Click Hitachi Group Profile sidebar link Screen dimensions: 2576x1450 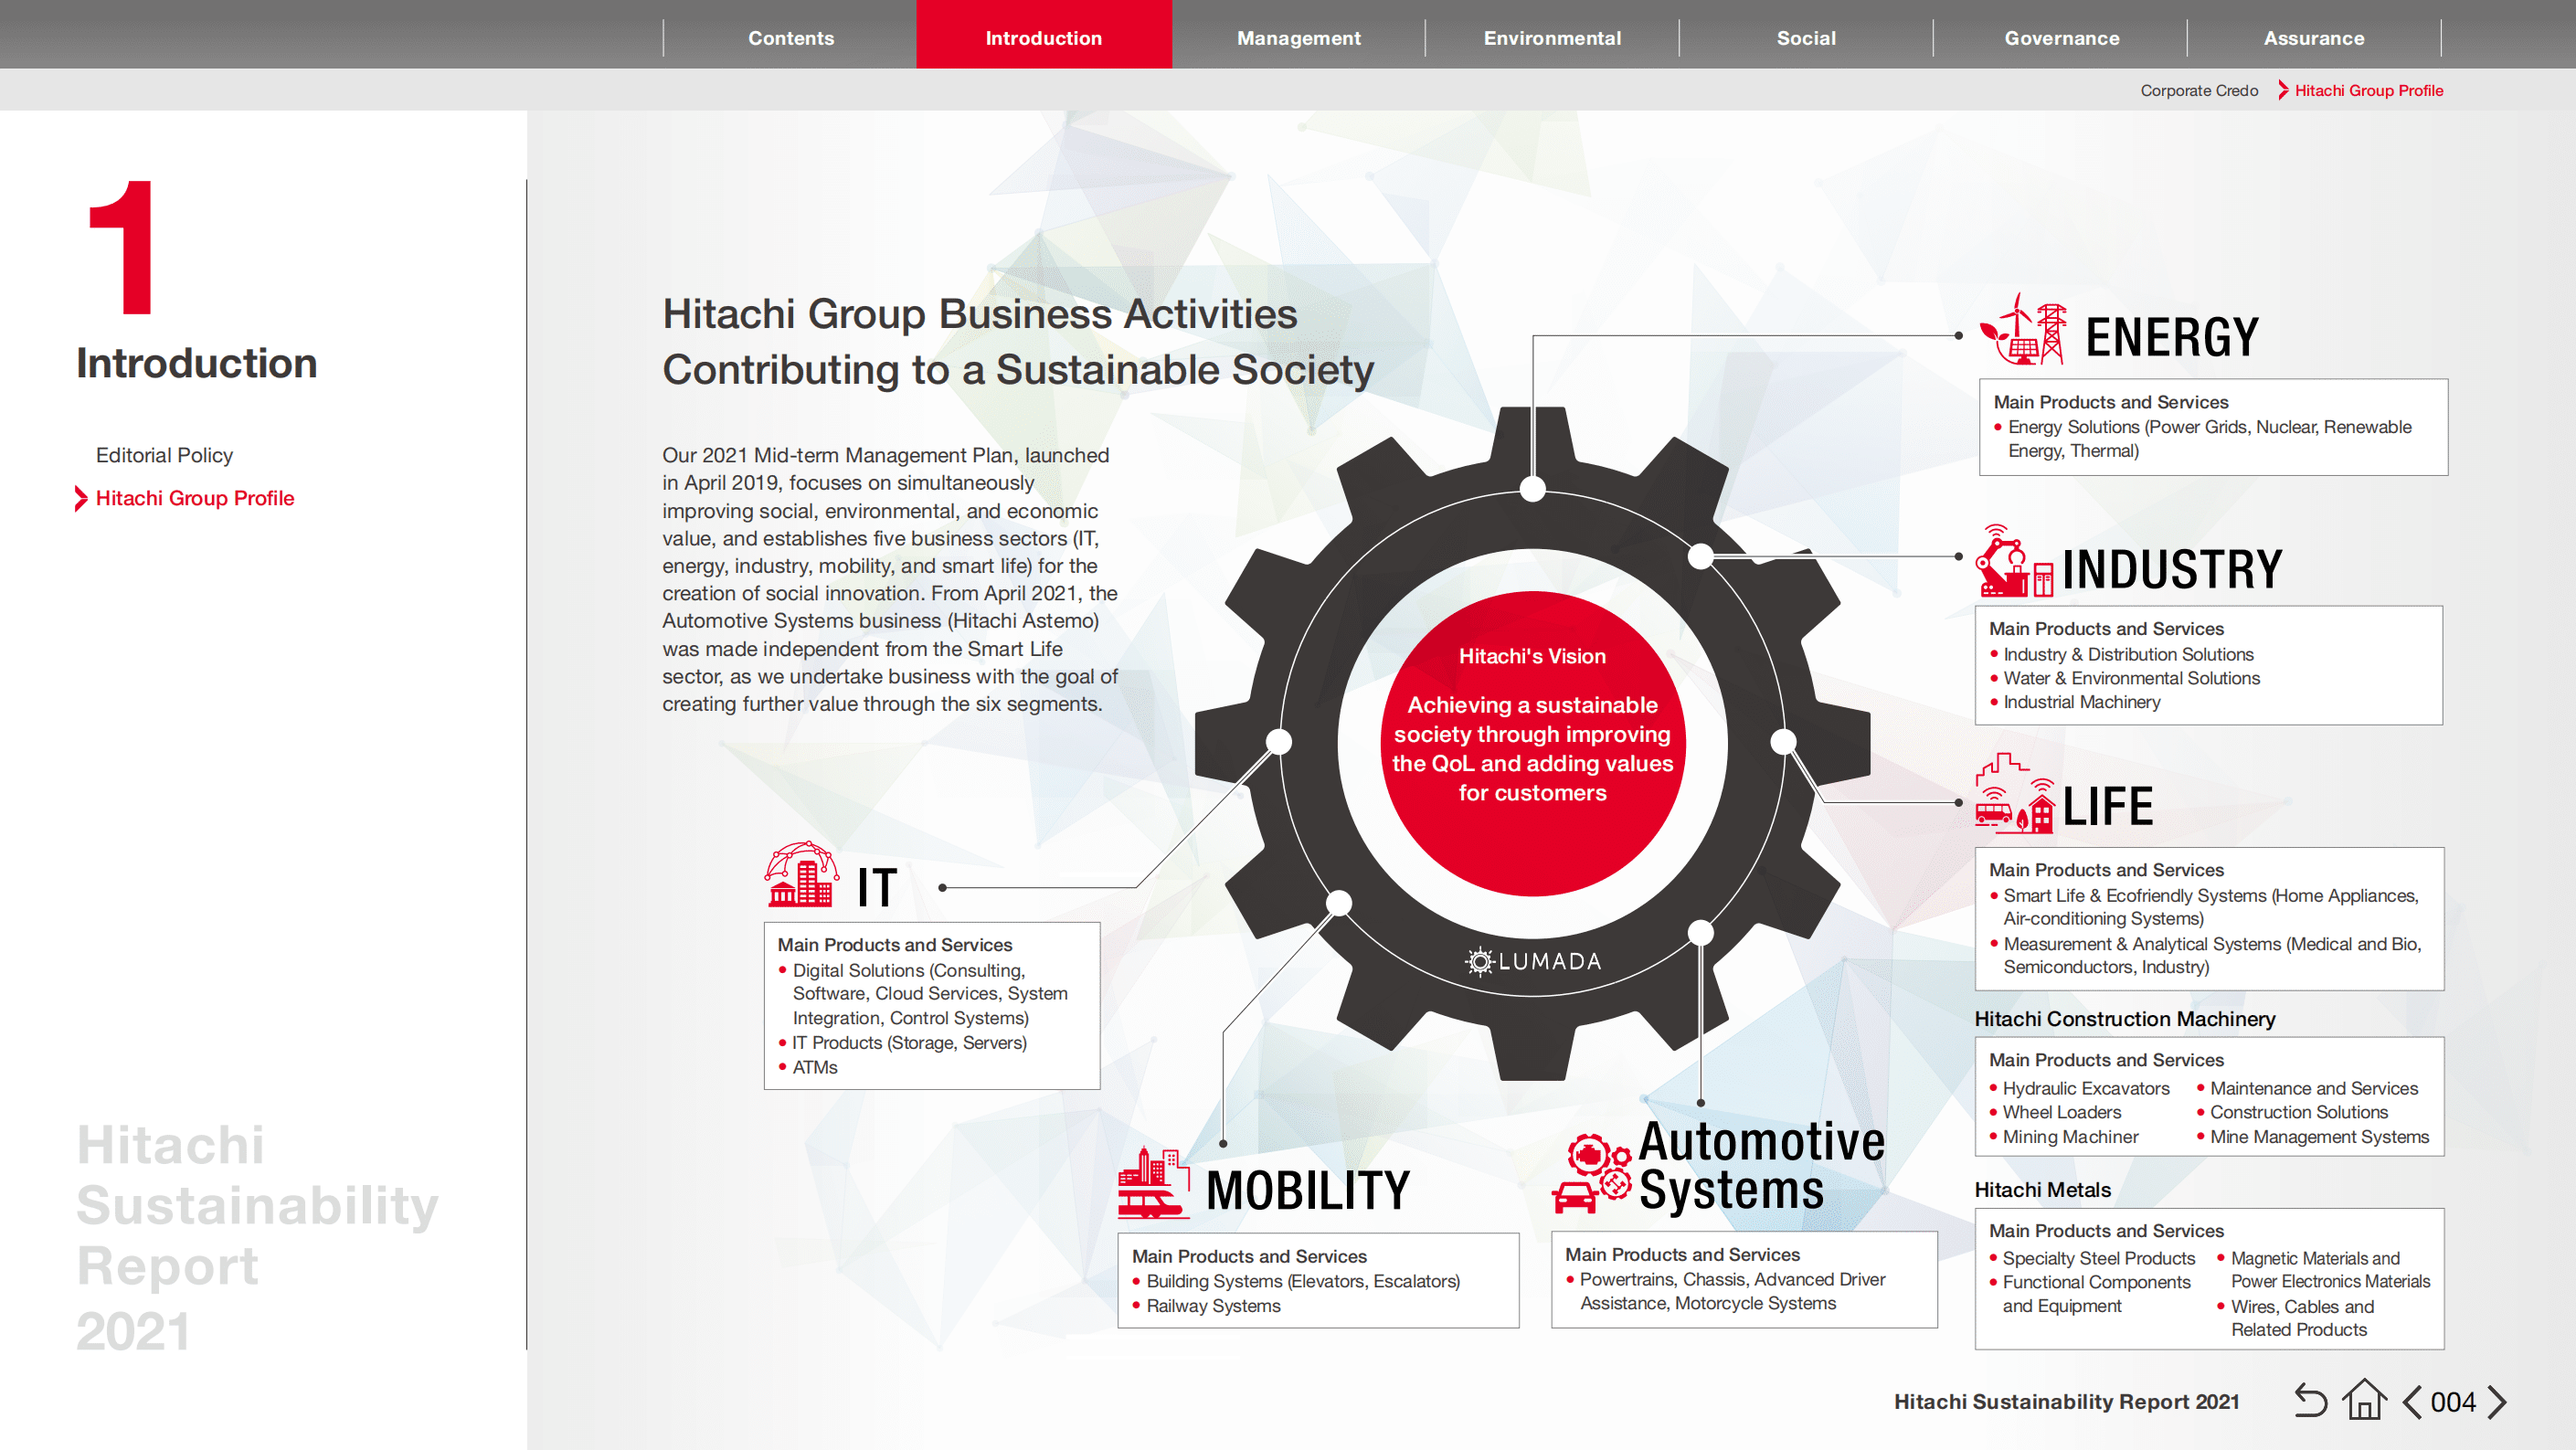point(194,498)
